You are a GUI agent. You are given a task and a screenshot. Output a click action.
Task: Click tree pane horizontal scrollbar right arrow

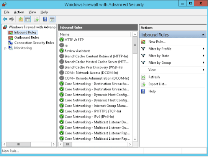tap(54, 144)
